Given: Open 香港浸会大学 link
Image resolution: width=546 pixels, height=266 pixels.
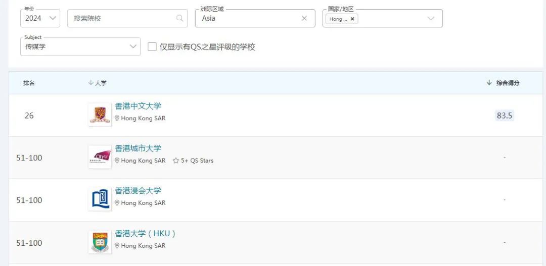Looking at the screenshot, I should [138, 191].
